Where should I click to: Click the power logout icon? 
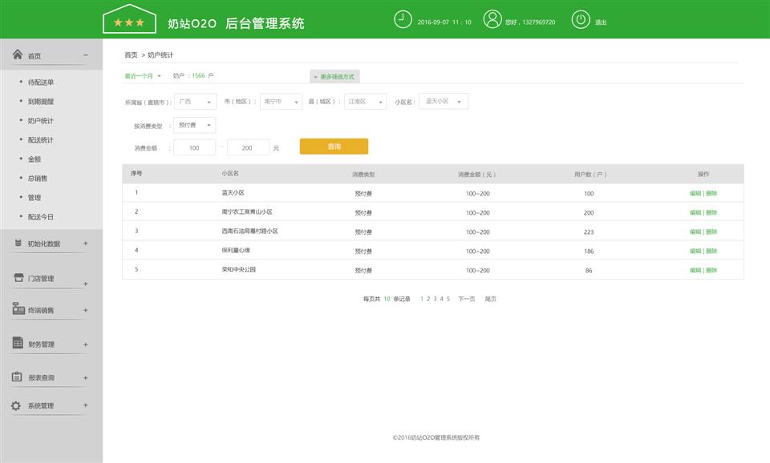pos(581,20)
